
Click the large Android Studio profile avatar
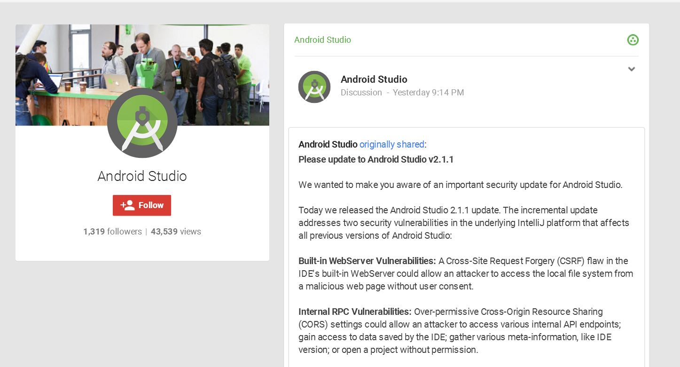point(142,123)
